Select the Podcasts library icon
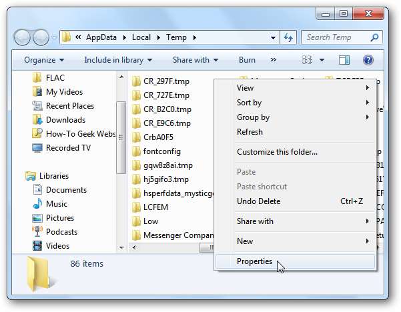 pos(39,231)
